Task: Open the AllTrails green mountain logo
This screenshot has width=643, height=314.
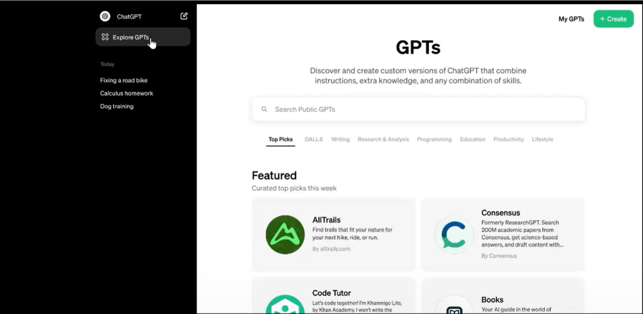Action: [x=285, y=234]
